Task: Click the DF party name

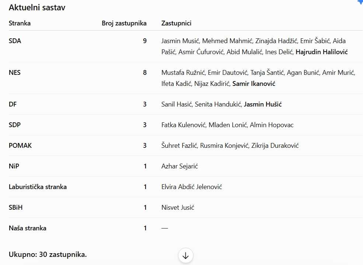Action: click(13, 104)
